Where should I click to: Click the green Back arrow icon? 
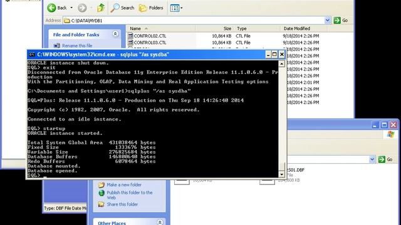pyautogui.click(x=51, y=8)
